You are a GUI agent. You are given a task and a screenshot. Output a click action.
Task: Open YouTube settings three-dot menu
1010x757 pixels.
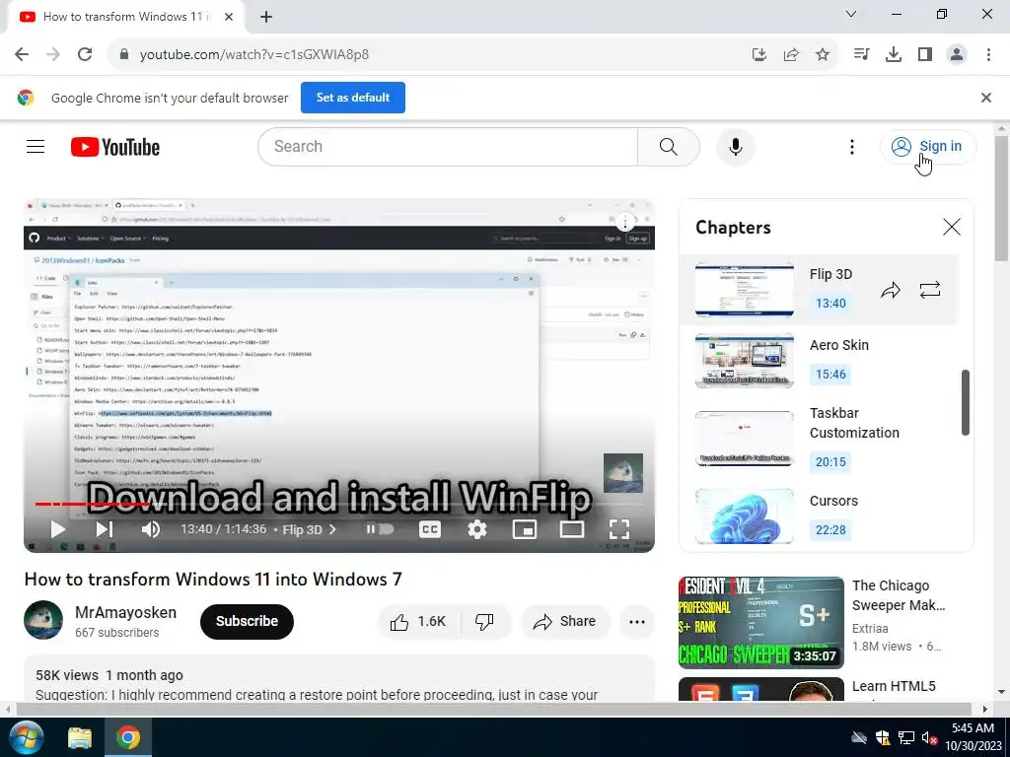[x=851, y=147]
